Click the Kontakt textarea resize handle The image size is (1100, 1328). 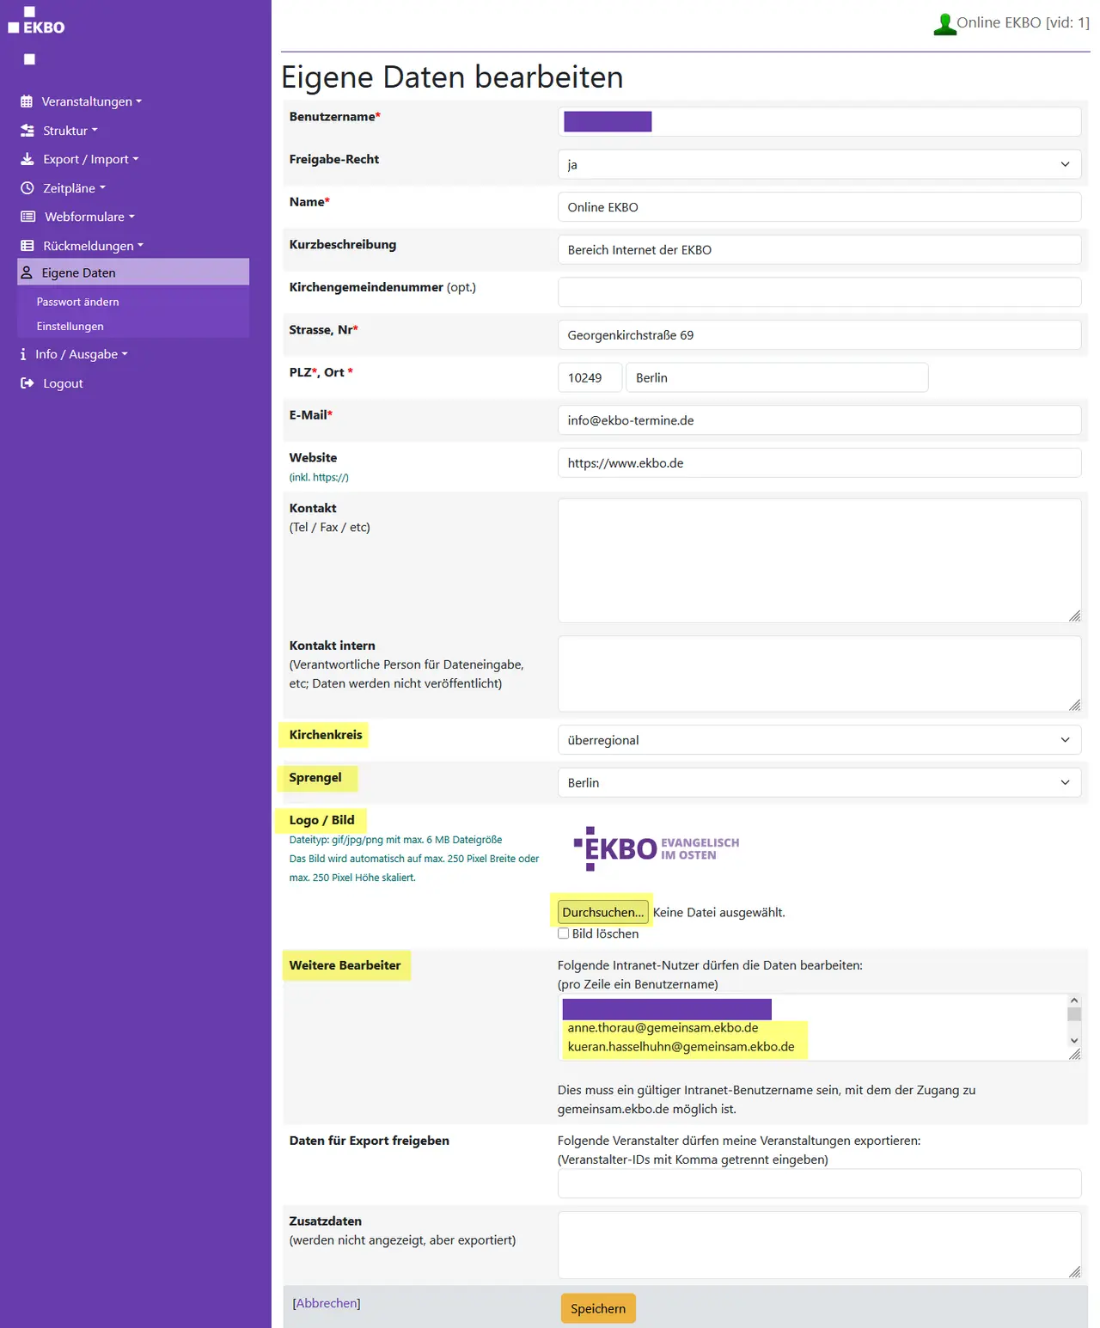1074,615
